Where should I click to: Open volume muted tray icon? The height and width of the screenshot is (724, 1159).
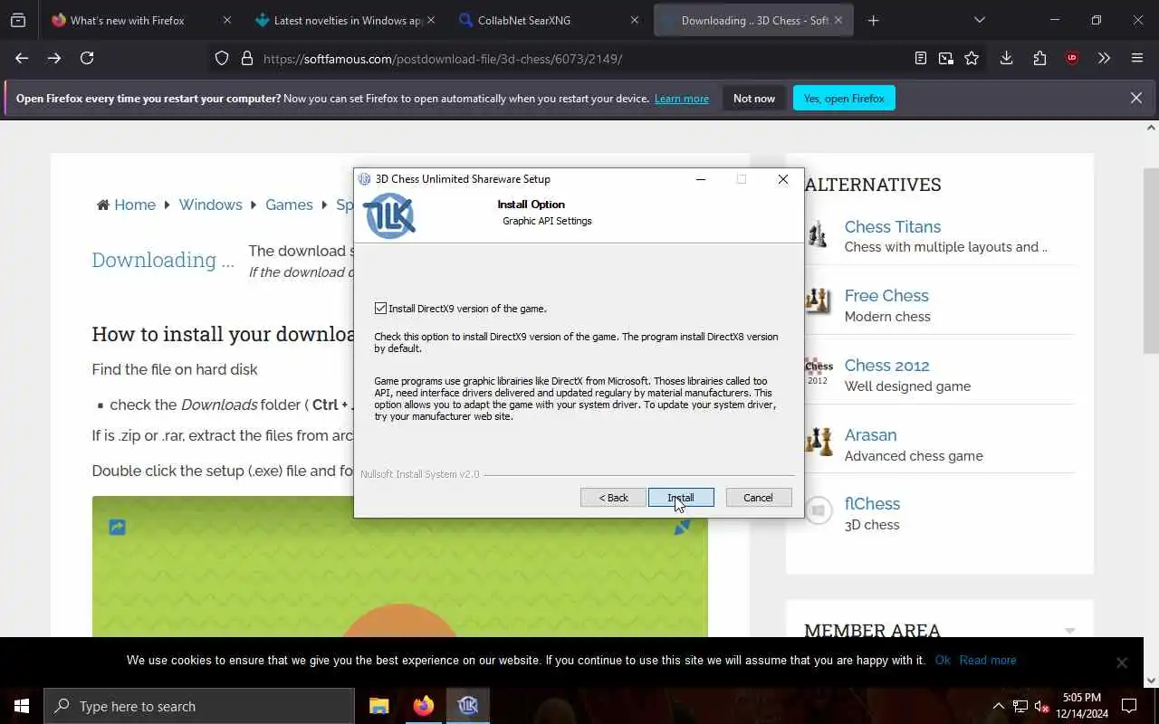tap(1042, 706)
